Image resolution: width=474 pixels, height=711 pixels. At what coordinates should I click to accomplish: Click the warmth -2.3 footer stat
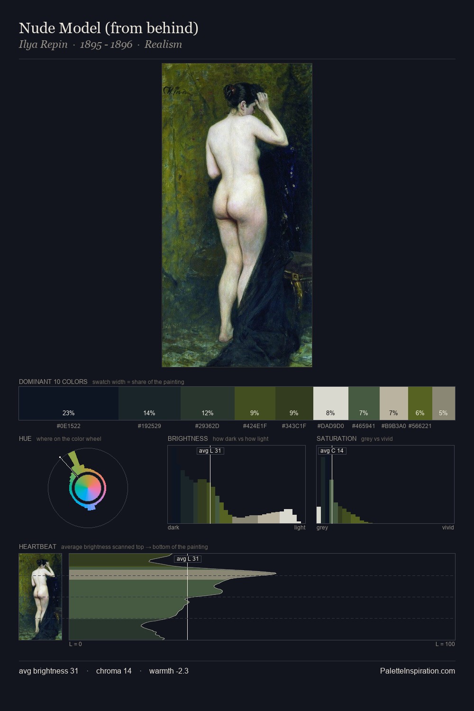click(x=169, y=671)
